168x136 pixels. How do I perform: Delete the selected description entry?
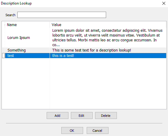[x=106, y=116]
